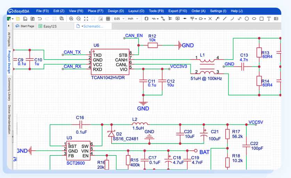The width and height of the screenshot is (291, 178).
Task: Click the EasyEDA logo
Action: [18, 11]
